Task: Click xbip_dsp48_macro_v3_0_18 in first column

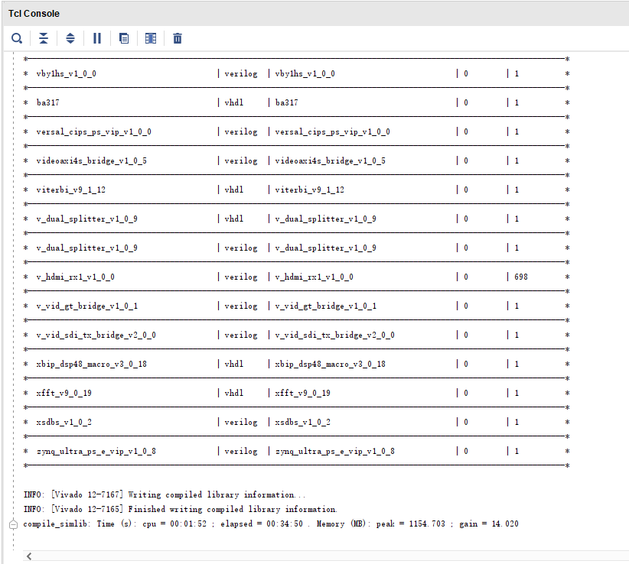Action: point(92,364)
